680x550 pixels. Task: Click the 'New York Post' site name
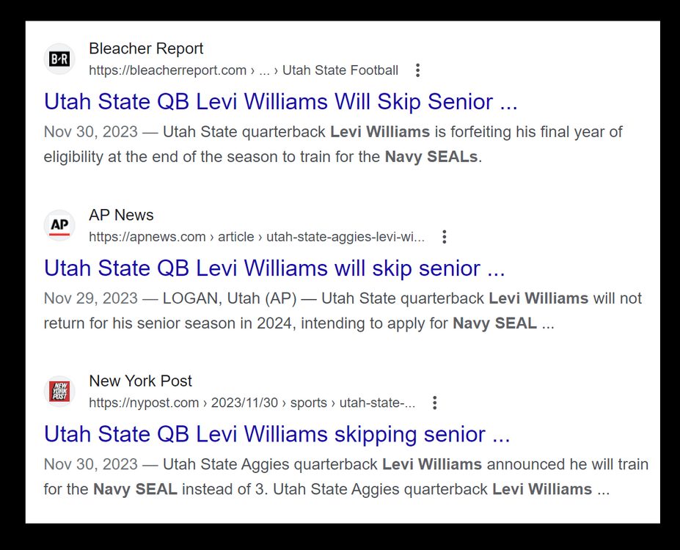(x=140, y=381)
